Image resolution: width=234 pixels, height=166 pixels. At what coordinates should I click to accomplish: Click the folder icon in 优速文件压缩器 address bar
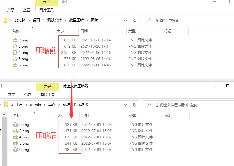tap(7, 105)
